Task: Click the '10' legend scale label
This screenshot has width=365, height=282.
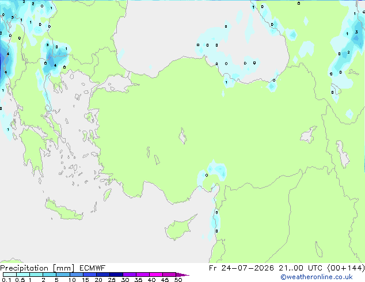Action: tap(72, 280)
